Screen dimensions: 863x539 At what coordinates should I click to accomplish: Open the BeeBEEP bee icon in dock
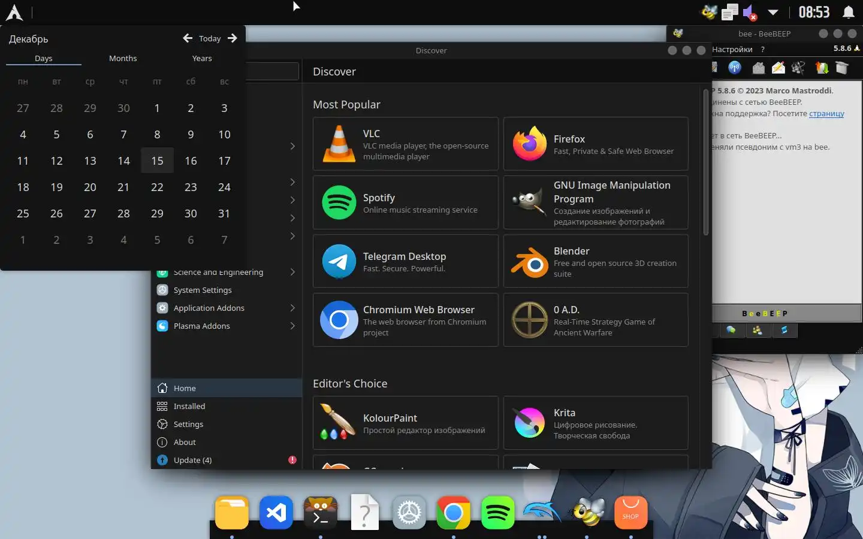[589, 513]
